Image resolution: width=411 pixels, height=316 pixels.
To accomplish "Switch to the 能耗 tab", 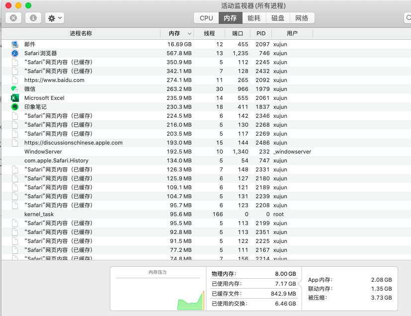I will 254,18.
